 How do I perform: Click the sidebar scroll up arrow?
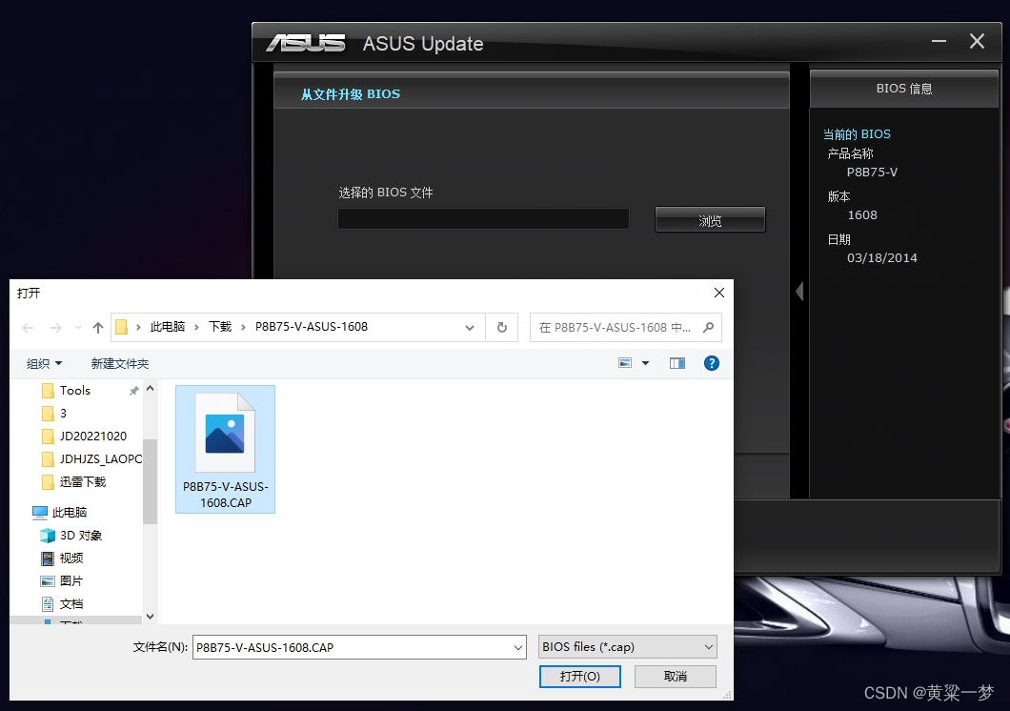(151, 388)
